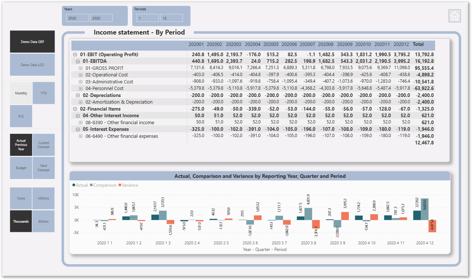Switch to R12 view
The width and height of the screenshot is (472, 280).
(21, 116)
